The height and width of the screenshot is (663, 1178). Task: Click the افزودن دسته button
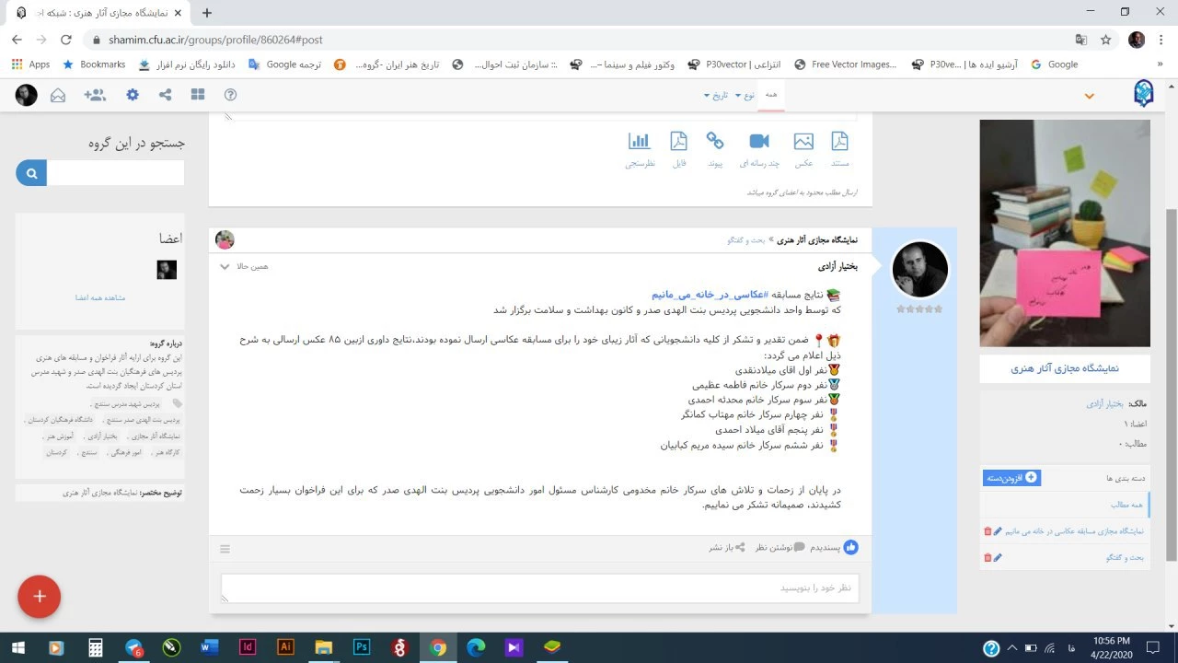click(x=1011, y=477)
